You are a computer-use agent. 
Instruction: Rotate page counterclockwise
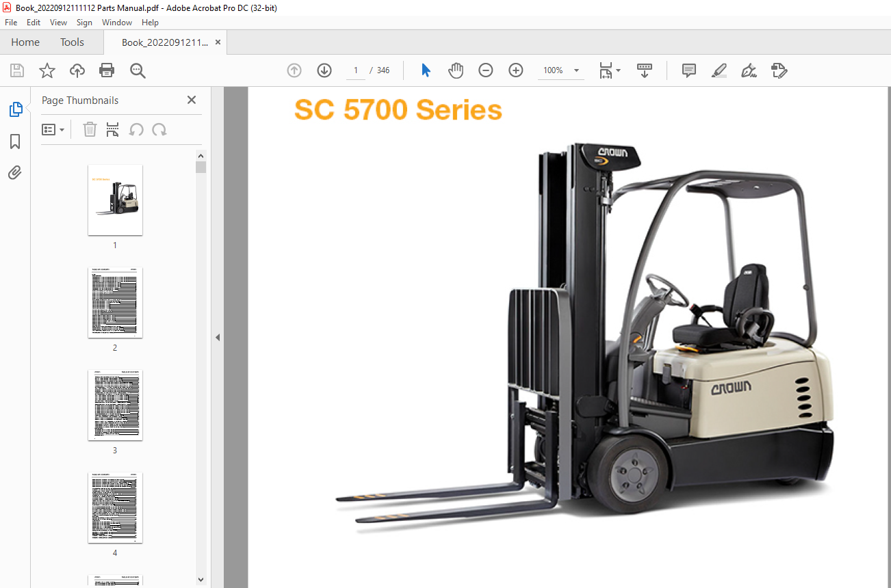click(136, 129)
